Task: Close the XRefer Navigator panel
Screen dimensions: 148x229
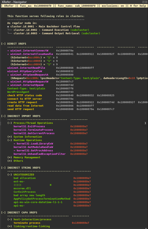Action: [146, 2]
